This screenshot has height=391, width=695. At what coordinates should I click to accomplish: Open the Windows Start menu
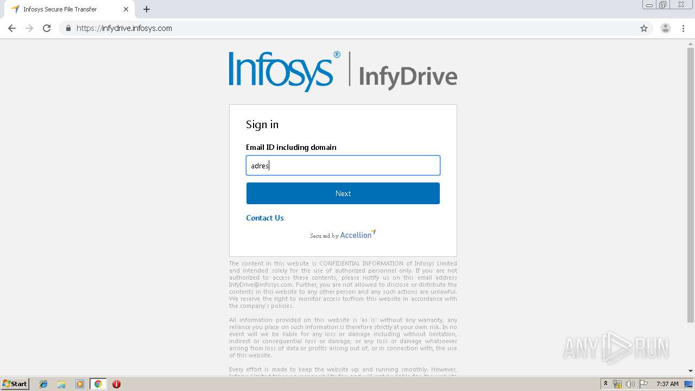(x=15, y=384)
